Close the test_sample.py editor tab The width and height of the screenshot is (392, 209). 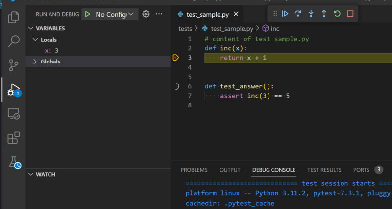(x=236, y=14)
